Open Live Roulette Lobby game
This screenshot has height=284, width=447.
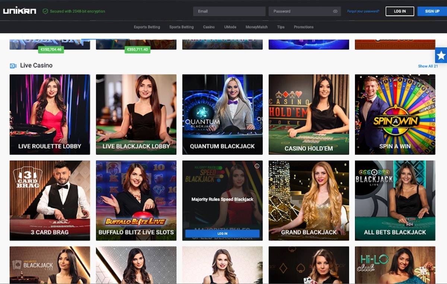click(x=50, y=114)
